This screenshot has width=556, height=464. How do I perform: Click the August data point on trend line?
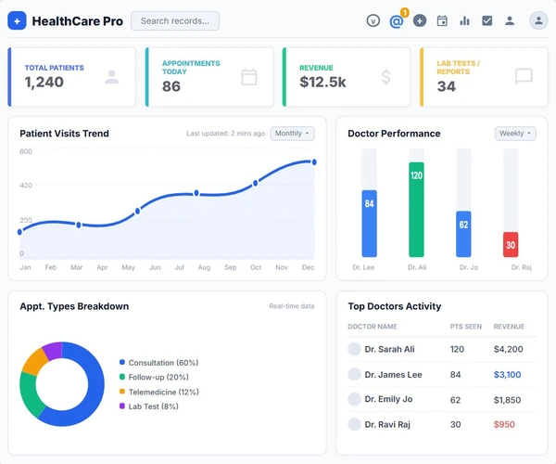196,193
